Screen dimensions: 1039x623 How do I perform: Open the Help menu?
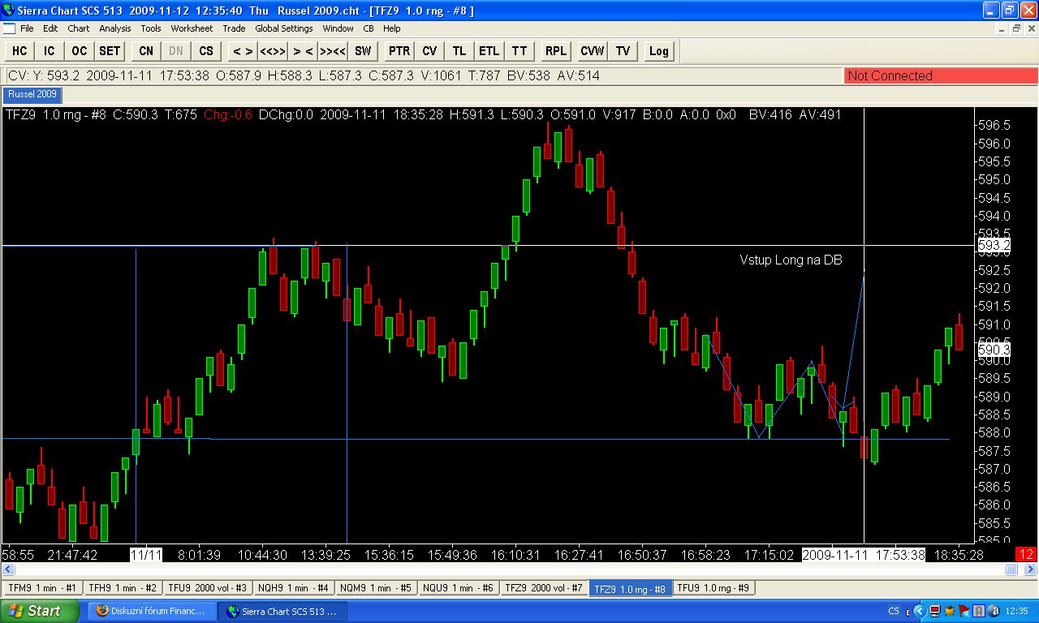[x=392, y=28]
